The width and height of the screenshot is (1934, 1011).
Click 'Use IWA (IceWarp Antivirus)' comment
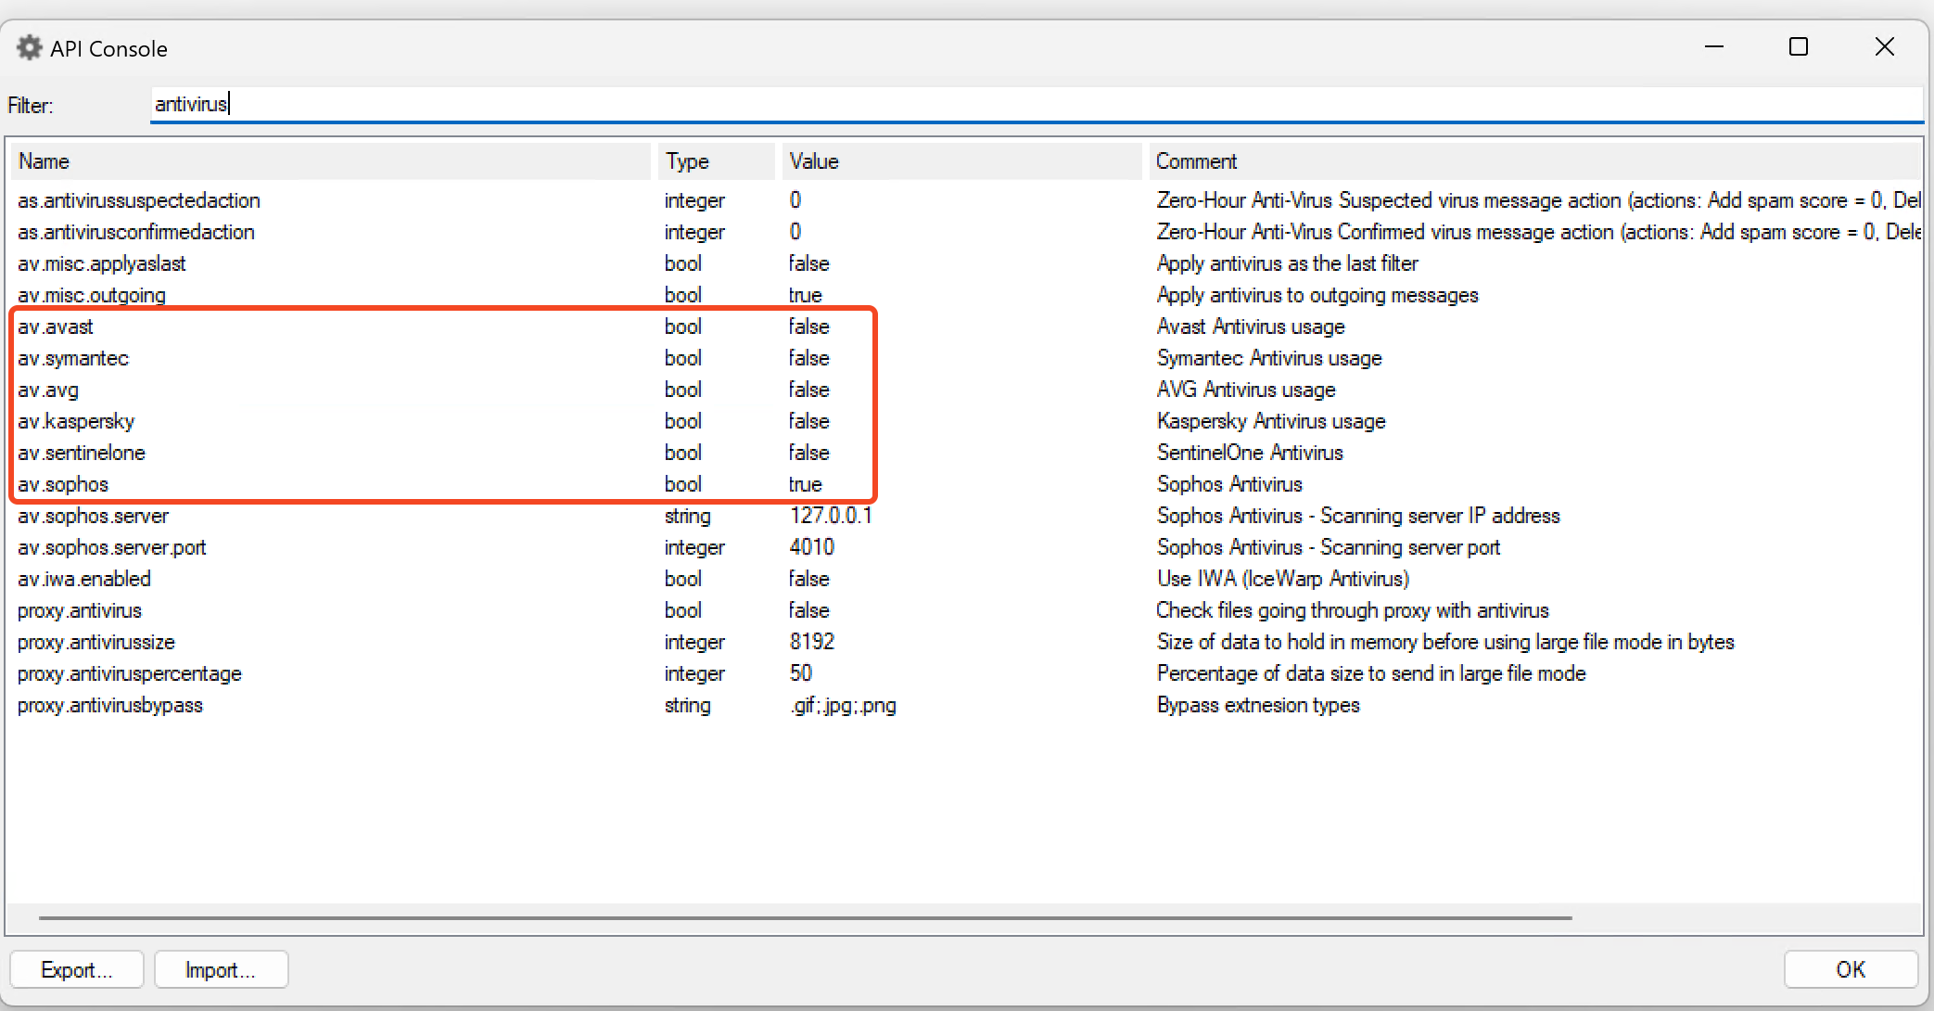coord(1283,579)
